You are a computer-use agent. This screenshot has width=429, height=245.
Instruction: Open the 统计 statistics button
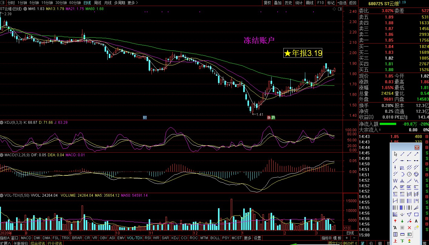point(299,3)
